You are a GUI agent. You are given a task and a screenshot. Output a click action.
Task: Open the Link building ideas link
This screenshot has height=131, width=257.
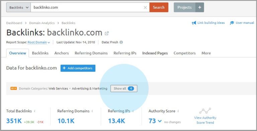click(x=211, y=23)
